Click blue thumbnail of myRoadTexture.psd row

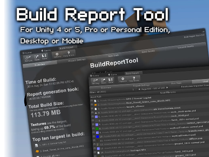(x=98, y=137)
